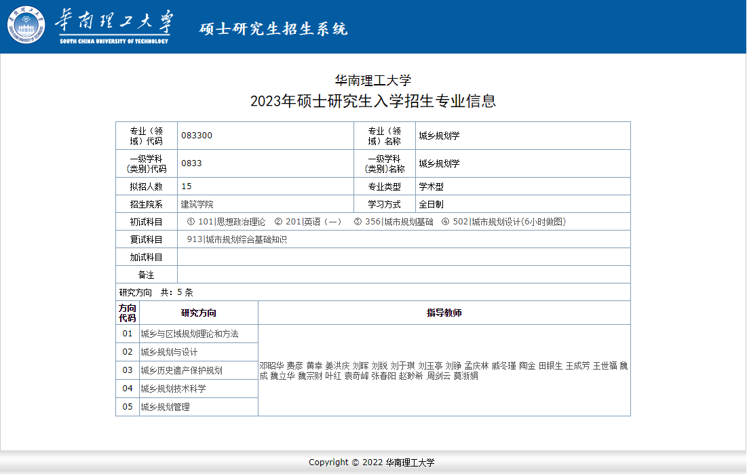This screenshot has height=474, width=747.
Task: Select direction 城乡历史遗产保护规划
Action: click(182, 370)
